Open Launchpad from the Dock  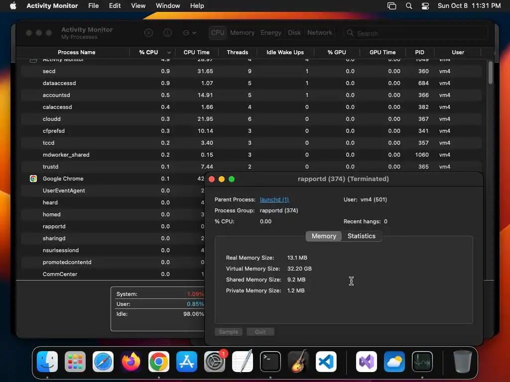tap(75, 362)
